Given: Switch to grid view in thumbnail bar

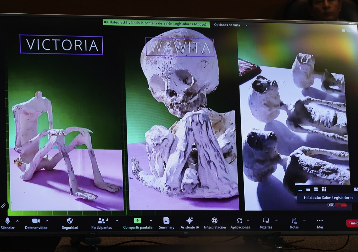Looking at the screenshot, I should click(324, 189).
